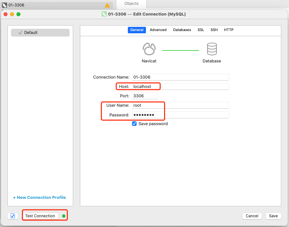Click the Connection Name label
The width and height of the screenshot is (289, 227).
click(111, 77)
